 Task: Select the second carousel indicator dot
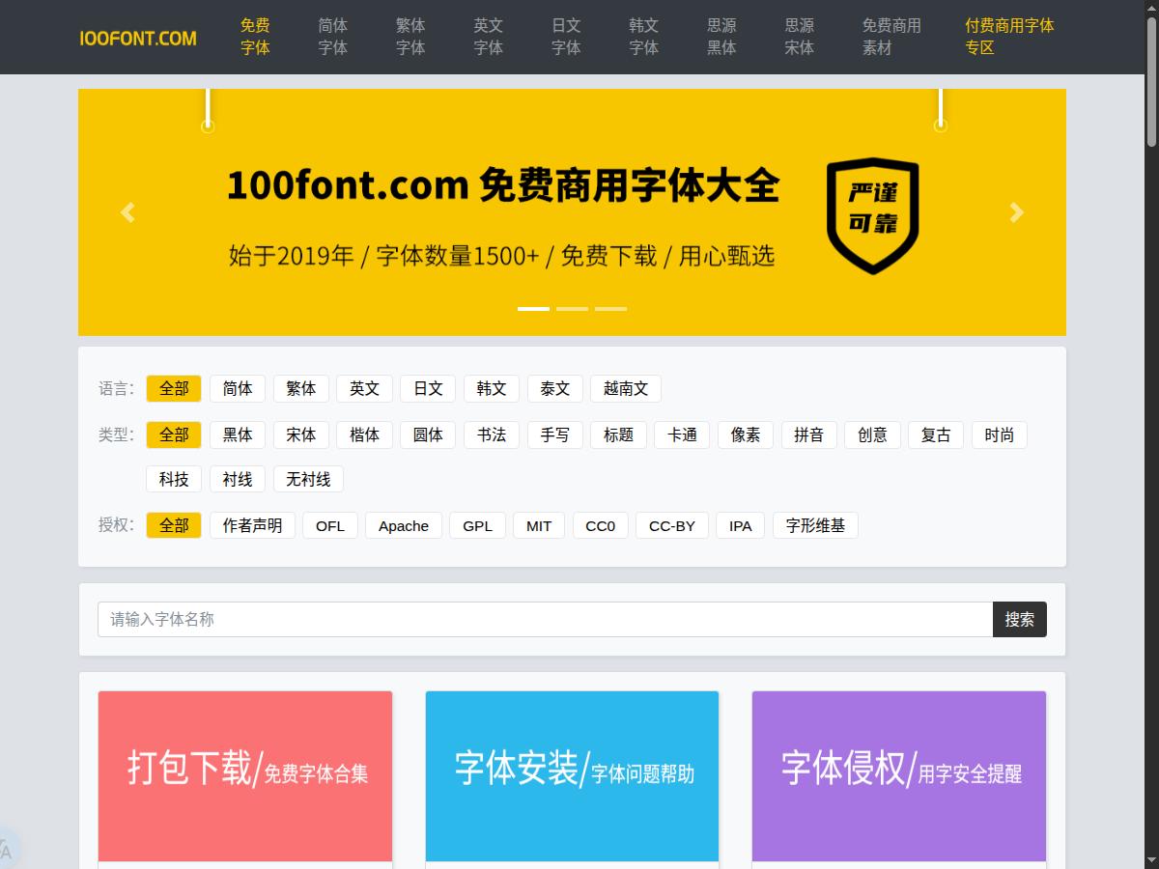[572, 309]
